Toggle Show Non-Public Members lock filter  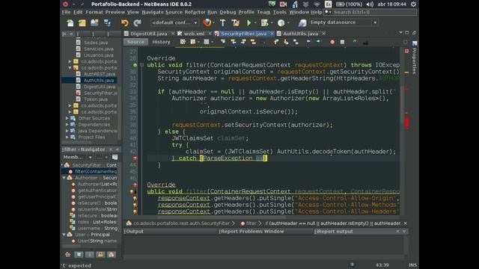pos(100,254)
